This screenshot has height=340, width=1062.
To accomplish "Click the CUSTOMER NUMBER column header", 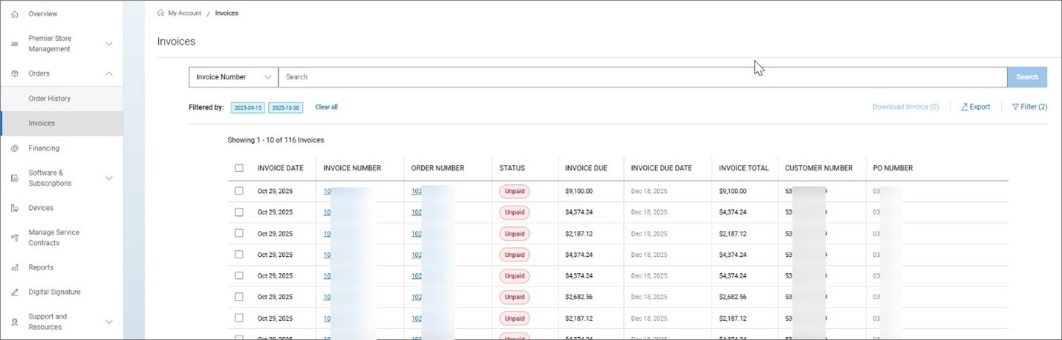I will 820,168.
